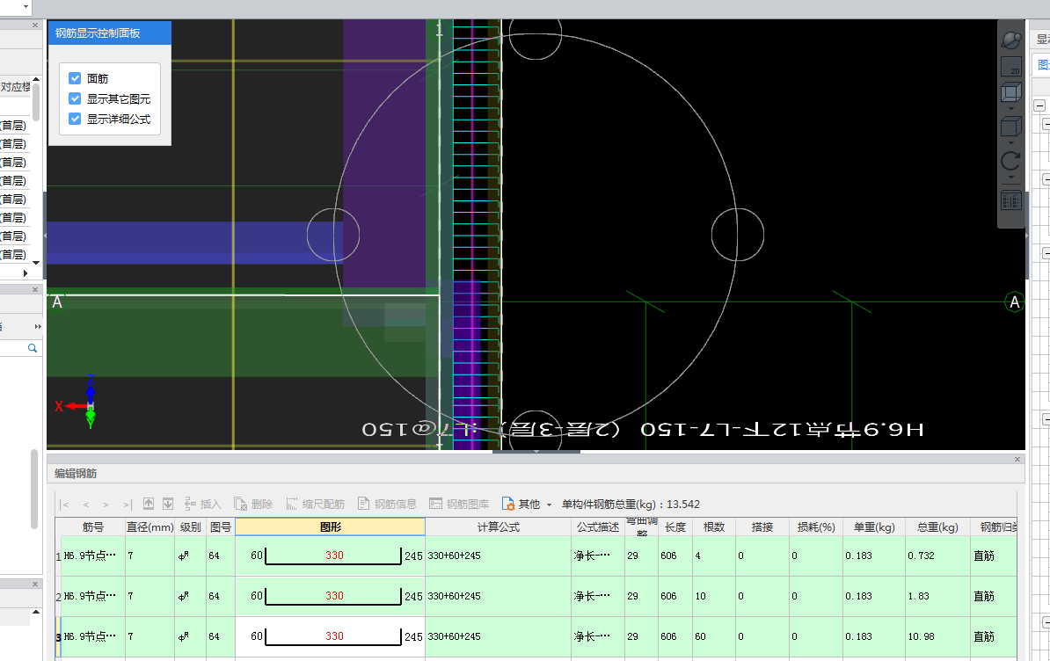Image resolution: width=1050 pixels, height=661 pixels.
Task: Click row 2 shape diagram 330
Action: 330,596
